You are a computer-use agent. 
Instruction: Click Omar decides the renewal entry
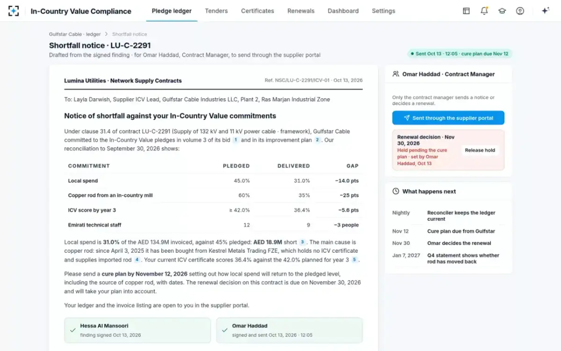pos(459,243)
